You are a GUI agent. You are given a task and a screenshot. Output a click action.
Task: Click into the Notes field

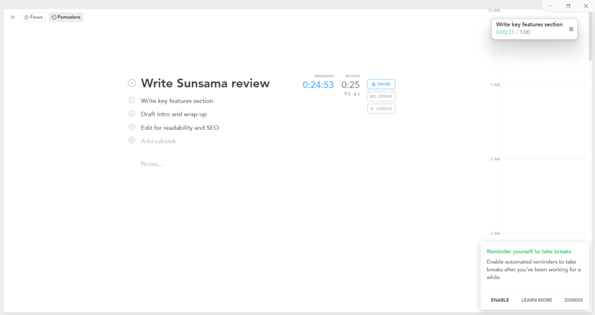[152, 164]
